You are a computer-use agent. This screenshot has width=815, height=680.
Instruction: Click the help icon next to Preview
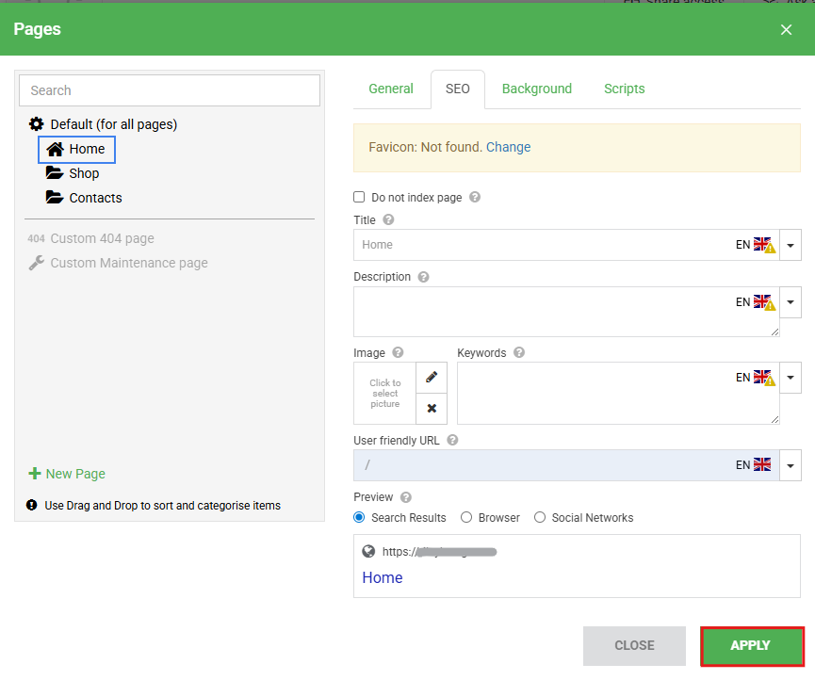click(406, 497)
